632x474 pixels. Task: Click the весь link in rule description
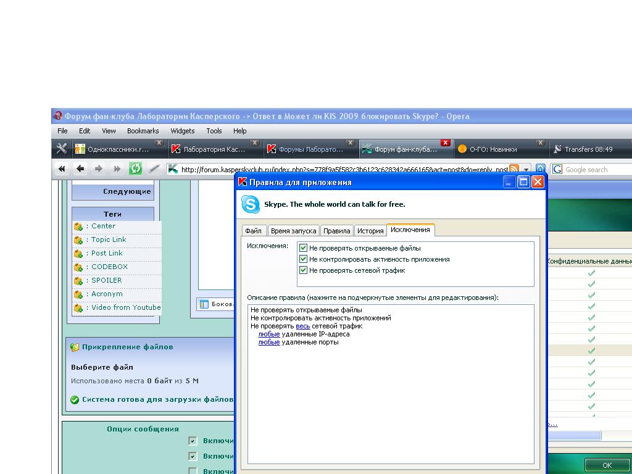click(x=302, y=326)
